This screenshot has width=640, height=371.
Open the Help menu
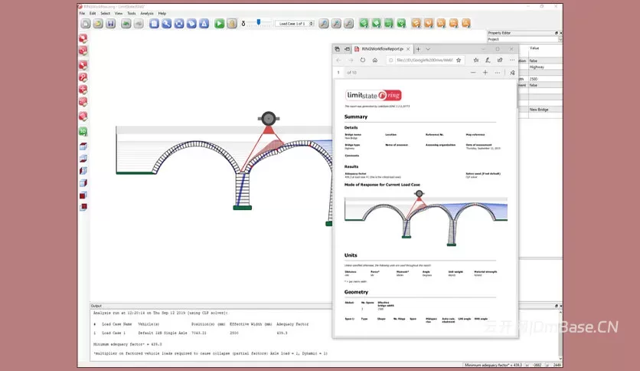pyautogui.click(x=162, y=14)
